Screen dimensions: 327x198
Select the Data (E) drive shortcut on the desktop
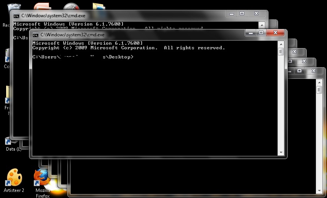(x=13, y=144)
